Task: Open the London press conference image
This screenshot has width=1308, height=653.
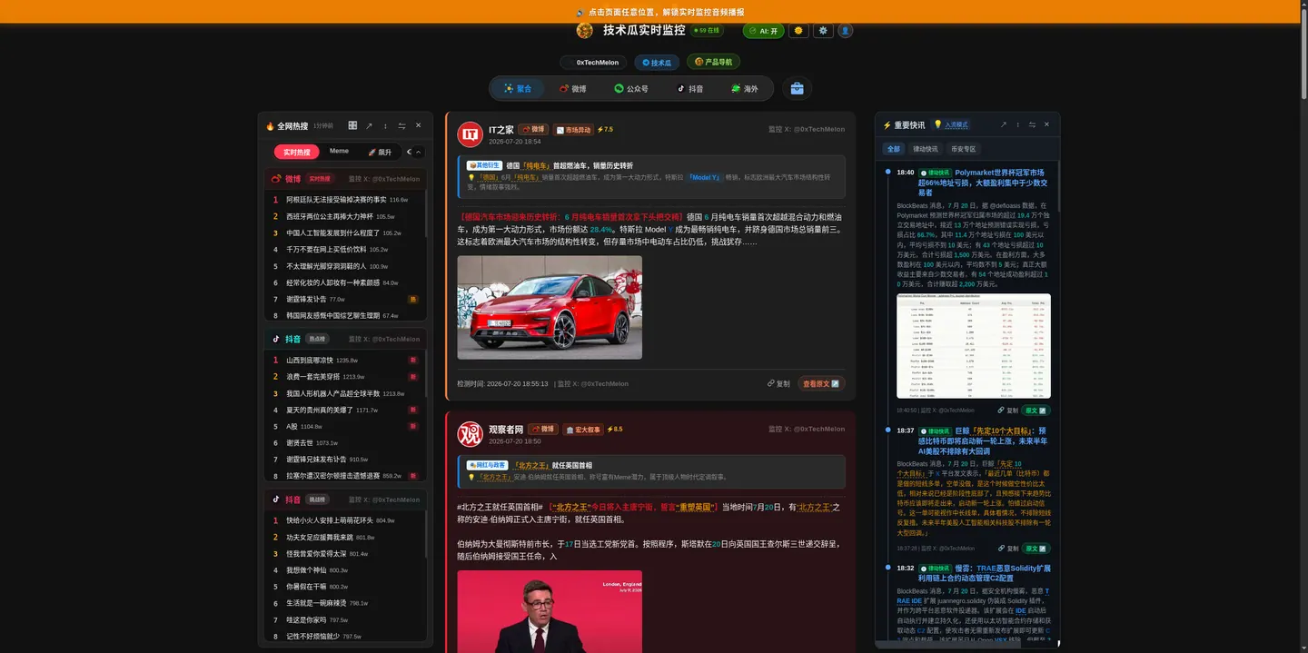Action: click(550, 611)
